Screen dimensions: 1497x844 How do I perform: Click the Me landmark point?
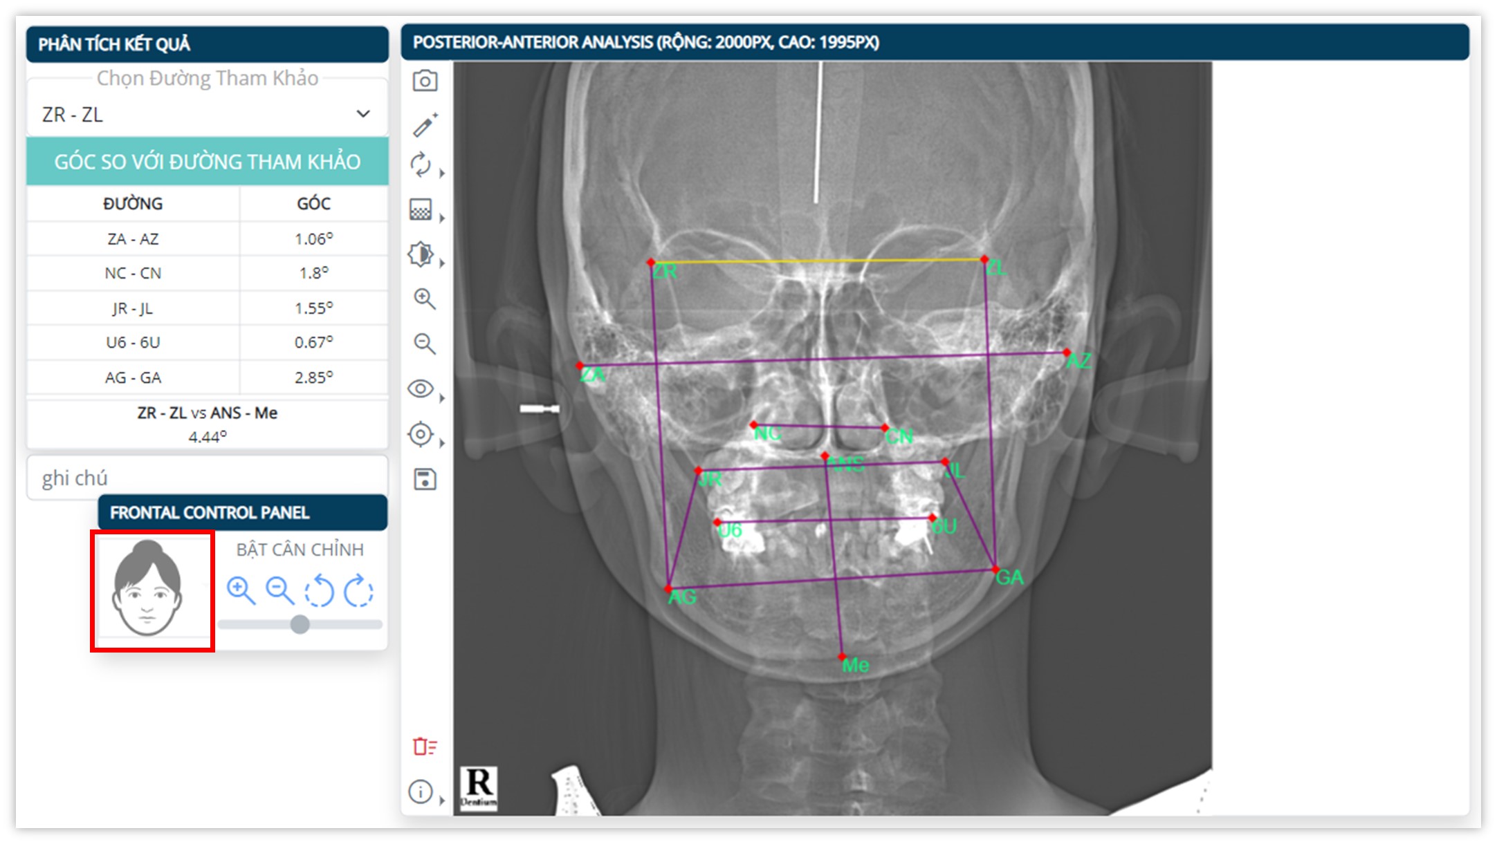(841, 656)
